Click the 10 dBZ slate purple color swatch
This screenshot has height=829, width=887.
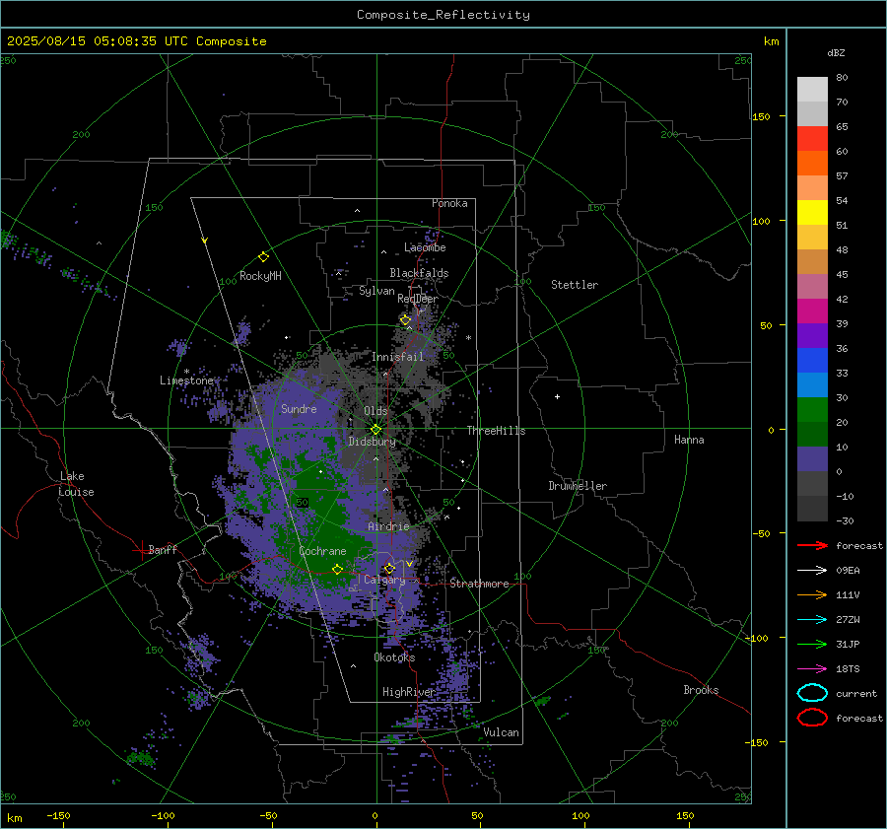(x=812, y=459)
